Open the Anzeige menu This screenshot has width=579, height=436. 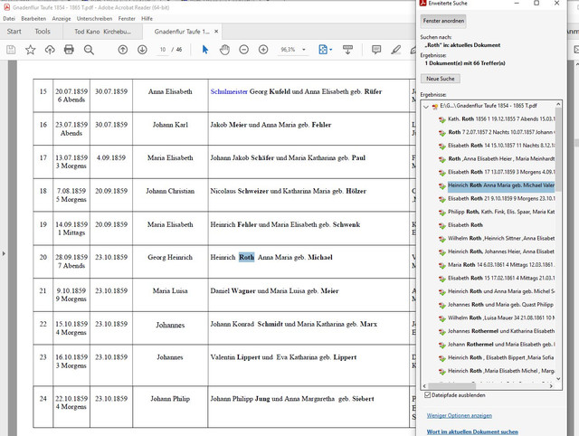62,18
